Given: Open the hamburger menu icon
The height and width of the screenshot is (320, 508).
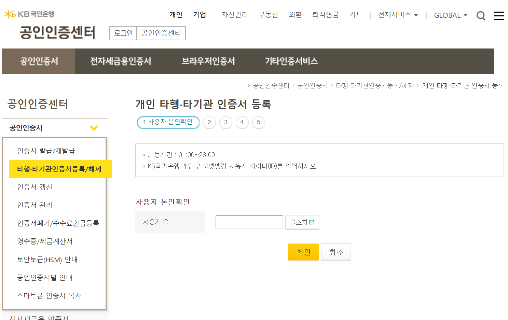Looking at the screenshot, I should [x=499, y=16].
